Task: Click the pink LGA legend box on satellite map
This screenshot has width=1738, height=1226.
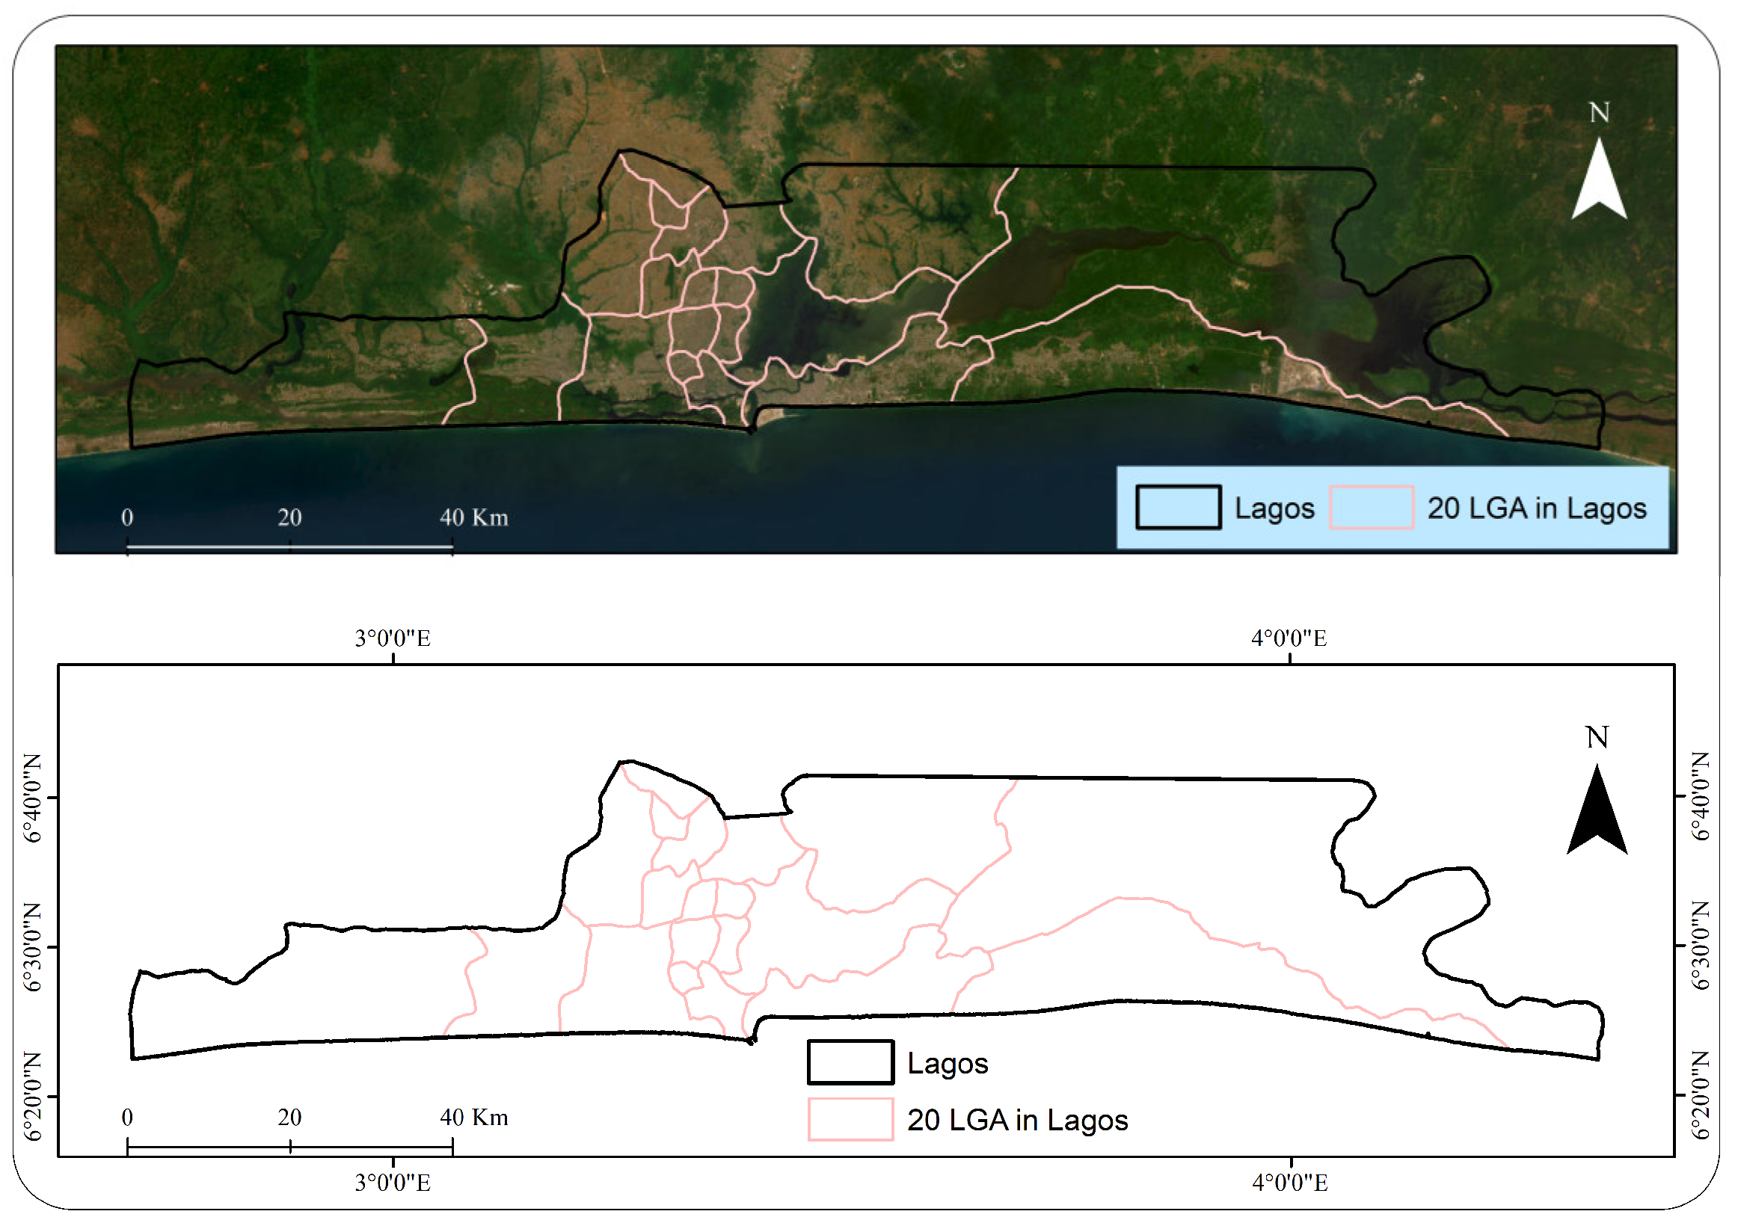Action: [x=1371, y=507]
